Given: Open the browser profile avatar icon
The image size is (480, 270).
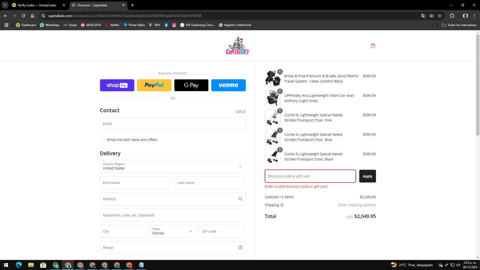Looking at the screenshot, I should tap(465, 16).
